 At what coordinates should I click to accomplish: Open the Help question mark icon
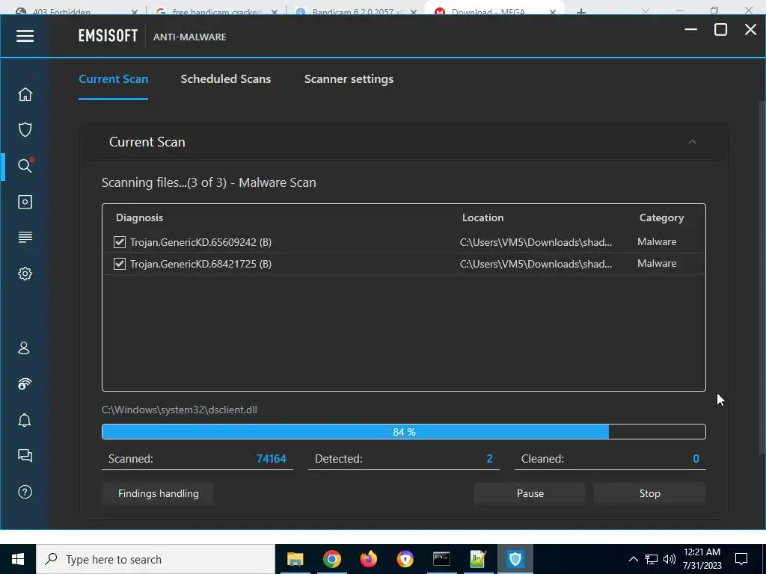(x=25, y=492)
